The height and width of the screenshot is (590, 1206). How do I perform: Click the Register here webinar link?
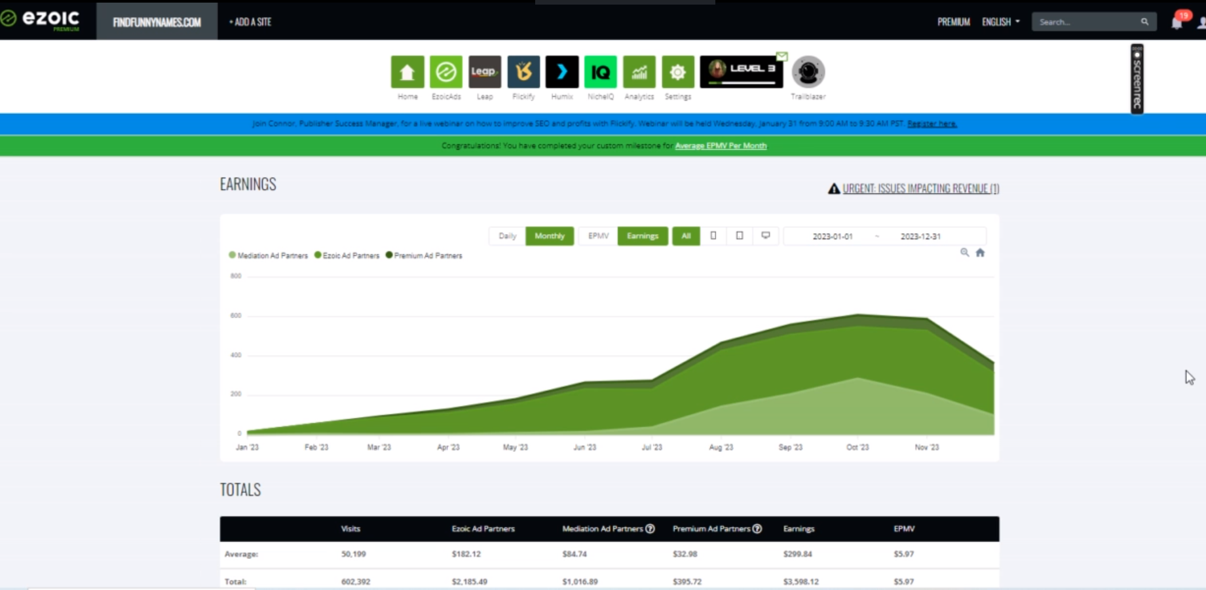pyautogui.click(x=932, y=124)
